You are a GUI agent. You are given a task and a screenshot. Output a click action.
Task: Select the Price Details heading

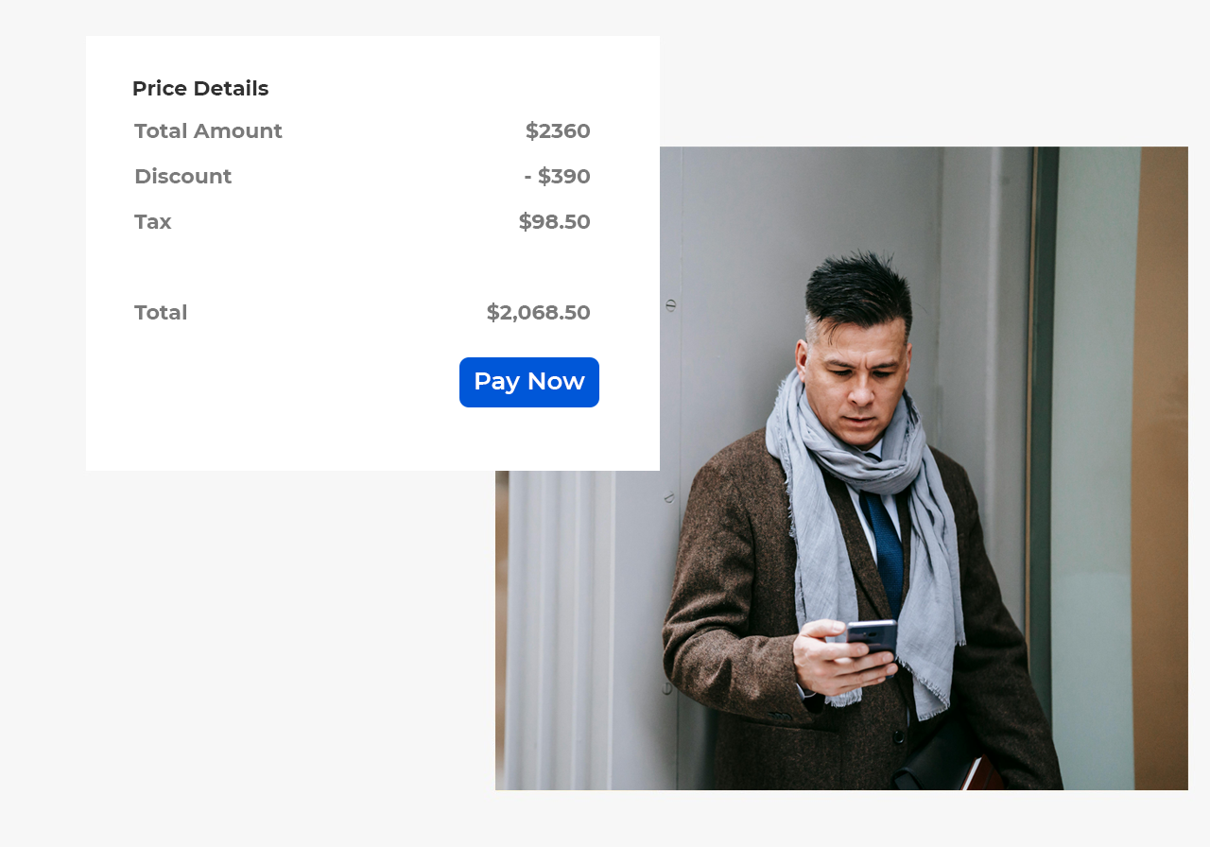(200, 89)
